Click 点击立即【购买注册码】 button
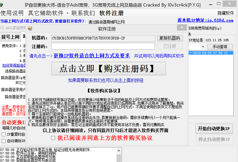This screenshot has height=162, width=238. tap(109, 69)
